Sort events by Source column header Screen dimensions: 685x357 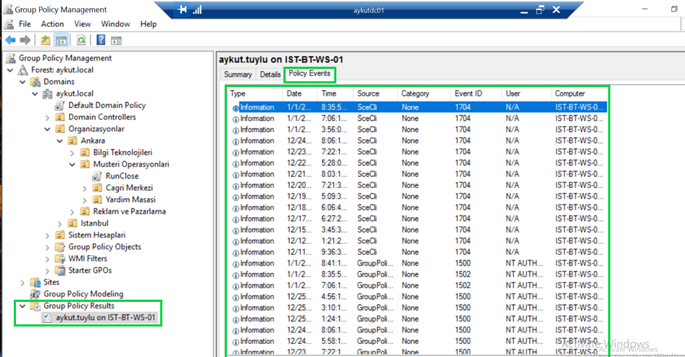coord(368,94)
